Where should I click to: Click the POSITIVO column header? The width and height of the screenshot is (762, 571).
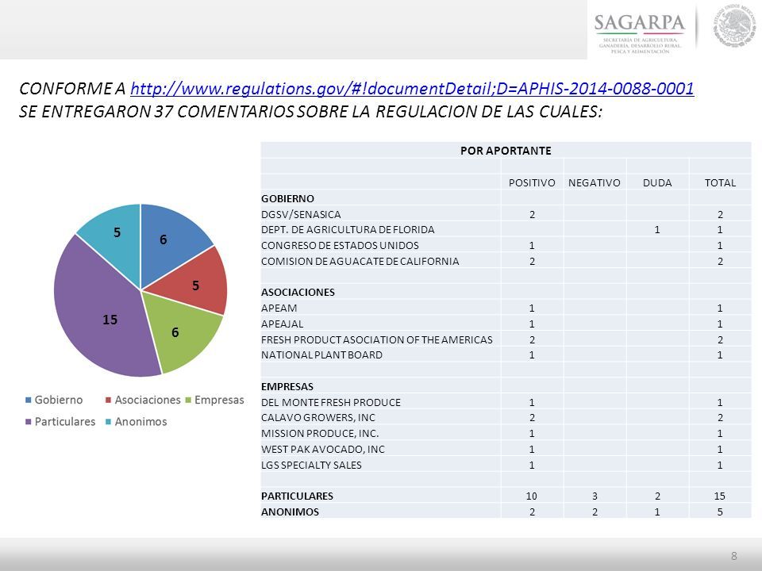pyautogui.click(x=532, y=182)
